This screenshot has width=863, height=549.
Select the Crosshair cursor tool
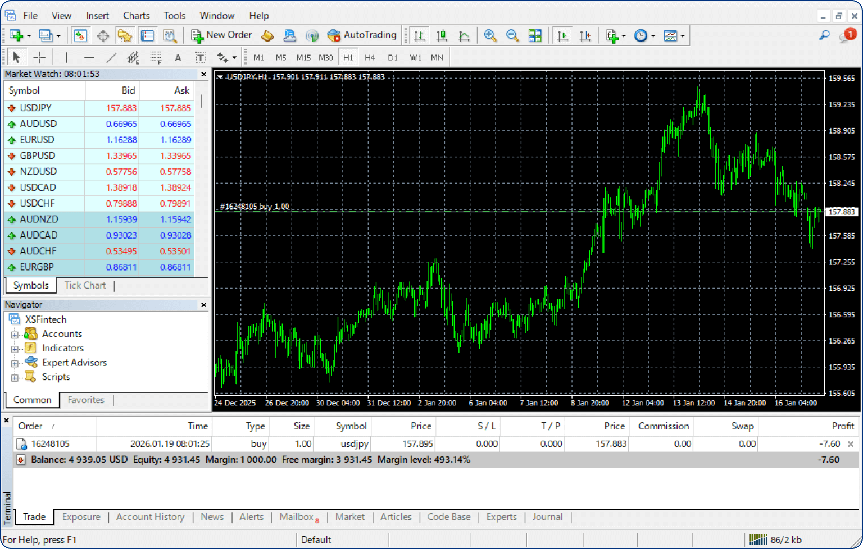(39, 57)
